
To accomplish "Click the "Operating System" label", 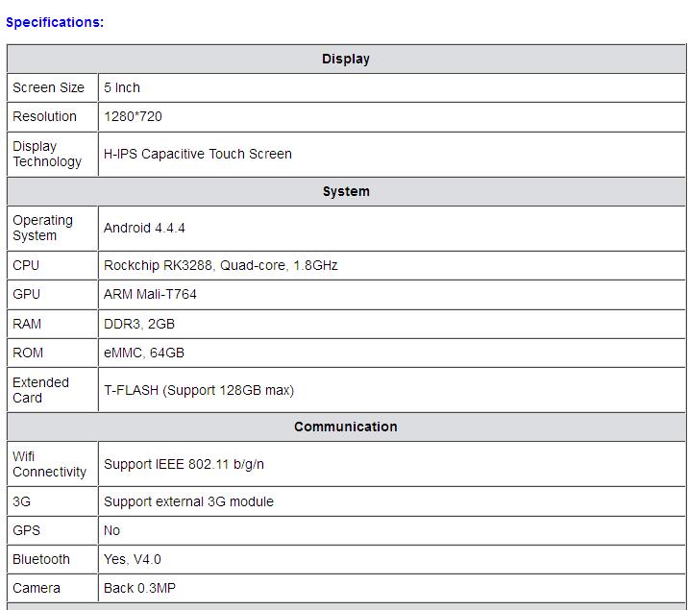I will (43, 228).
